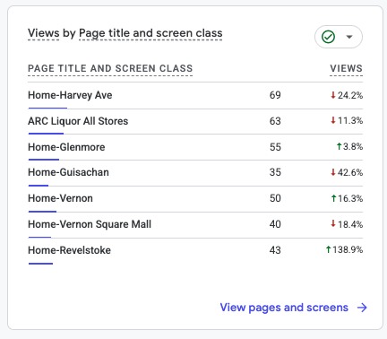
Task: Click the 24.2% decrease value
Action: pyautogui.click(x=347, y=95)
